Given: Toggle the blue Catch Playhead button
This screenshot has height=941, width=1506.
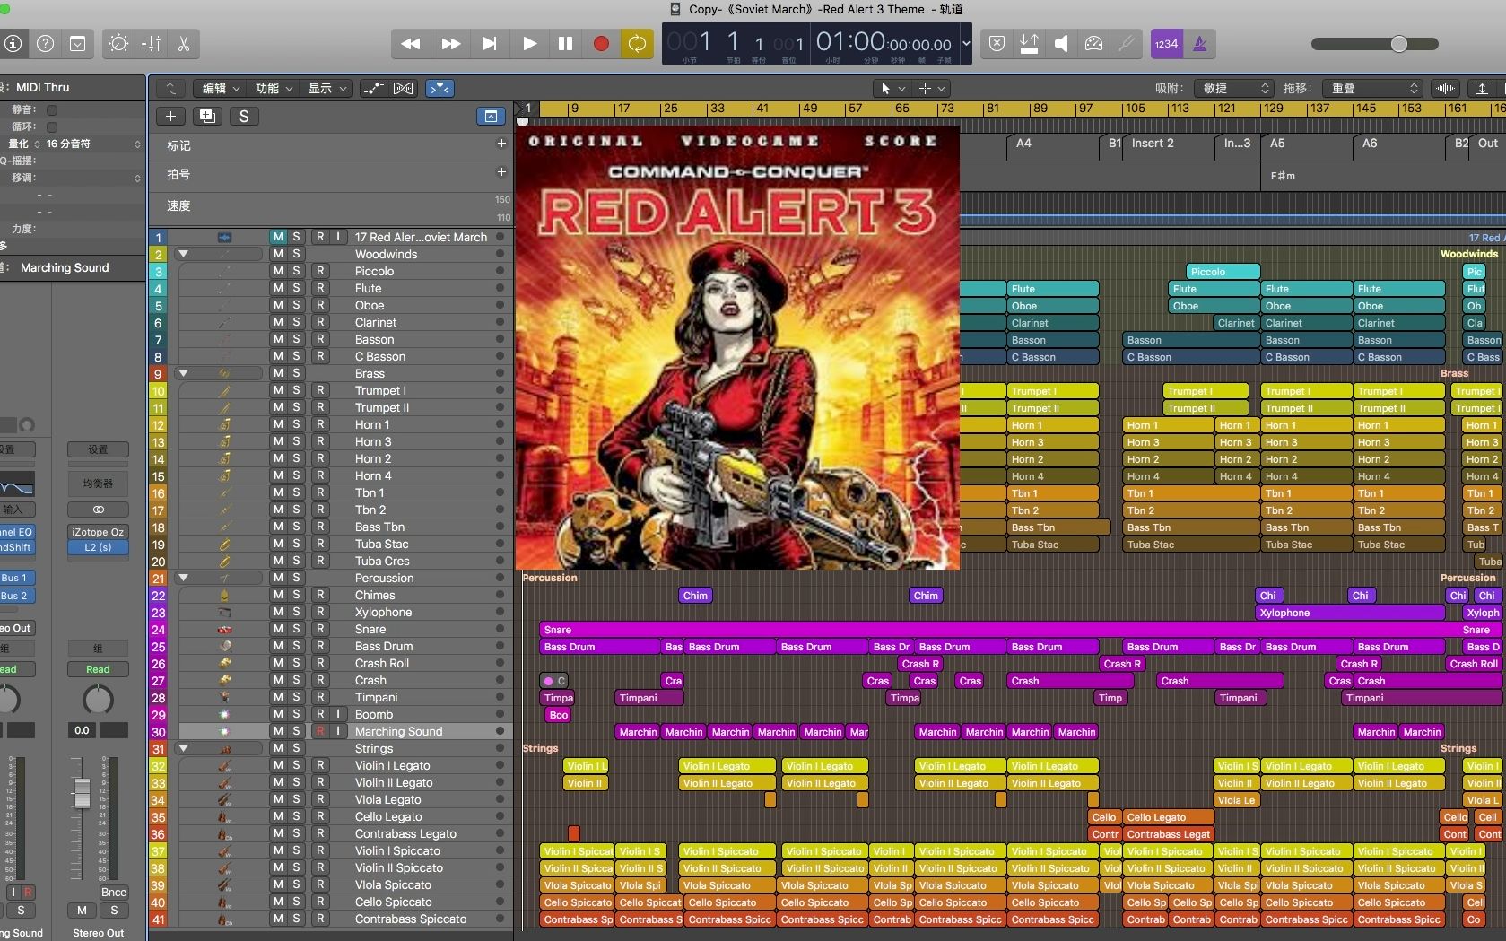Looking at the screenshot, I should pyautogui.click(x=440, y=88).
